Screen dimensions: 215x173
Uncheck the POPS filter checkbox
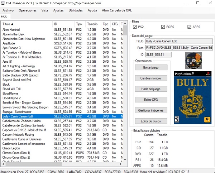(163, 27)
